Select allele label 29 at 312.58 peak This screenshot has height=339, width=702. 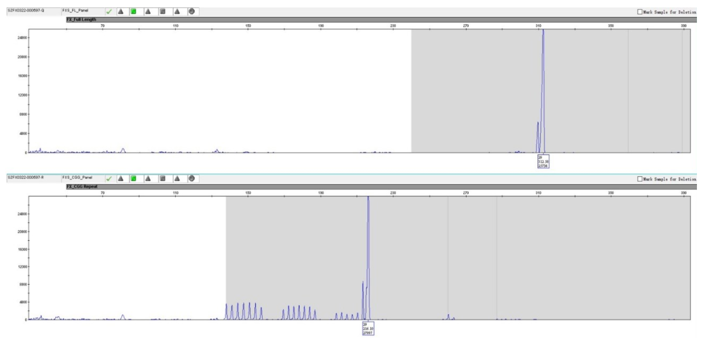click(543, 161)
